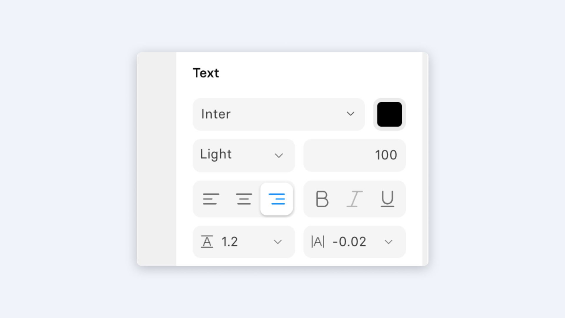Screen dimensions: 565x318
Task: Click the active right alignment icon
Action: pos(277,199)
